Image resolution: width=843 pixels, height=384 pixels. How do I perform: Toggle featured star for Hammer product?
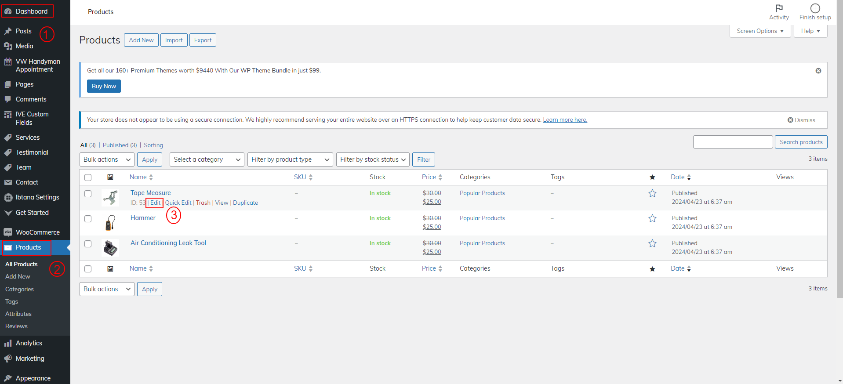tap(652, 218)
